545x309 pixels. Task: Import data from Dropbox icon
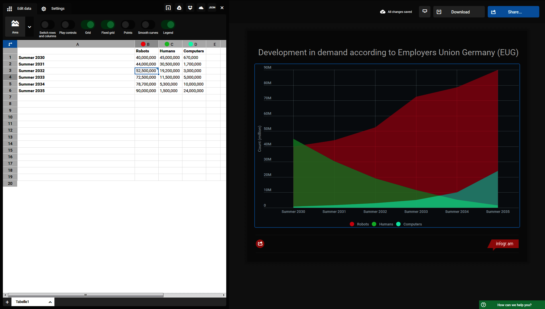pyautogui.click(x=190, y=8)
